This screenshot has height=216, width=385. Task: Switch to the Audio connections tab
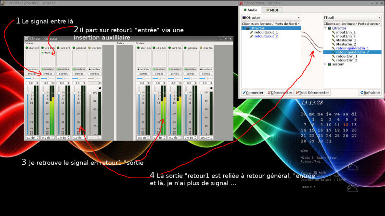point(250,10)
